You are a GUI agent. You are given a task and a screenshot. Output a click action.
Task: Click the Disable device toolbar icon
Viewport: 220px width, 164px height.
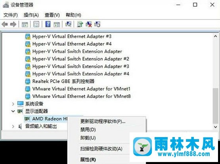(x=98, y=24)
